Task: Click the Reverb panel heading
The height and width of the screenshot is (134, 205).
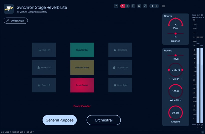Action: point(168,51)
